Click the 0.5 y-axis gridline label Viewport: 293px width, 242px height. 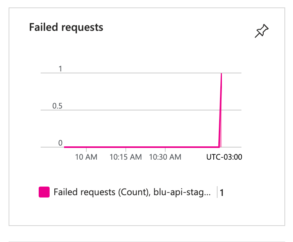tap(57, 106)
